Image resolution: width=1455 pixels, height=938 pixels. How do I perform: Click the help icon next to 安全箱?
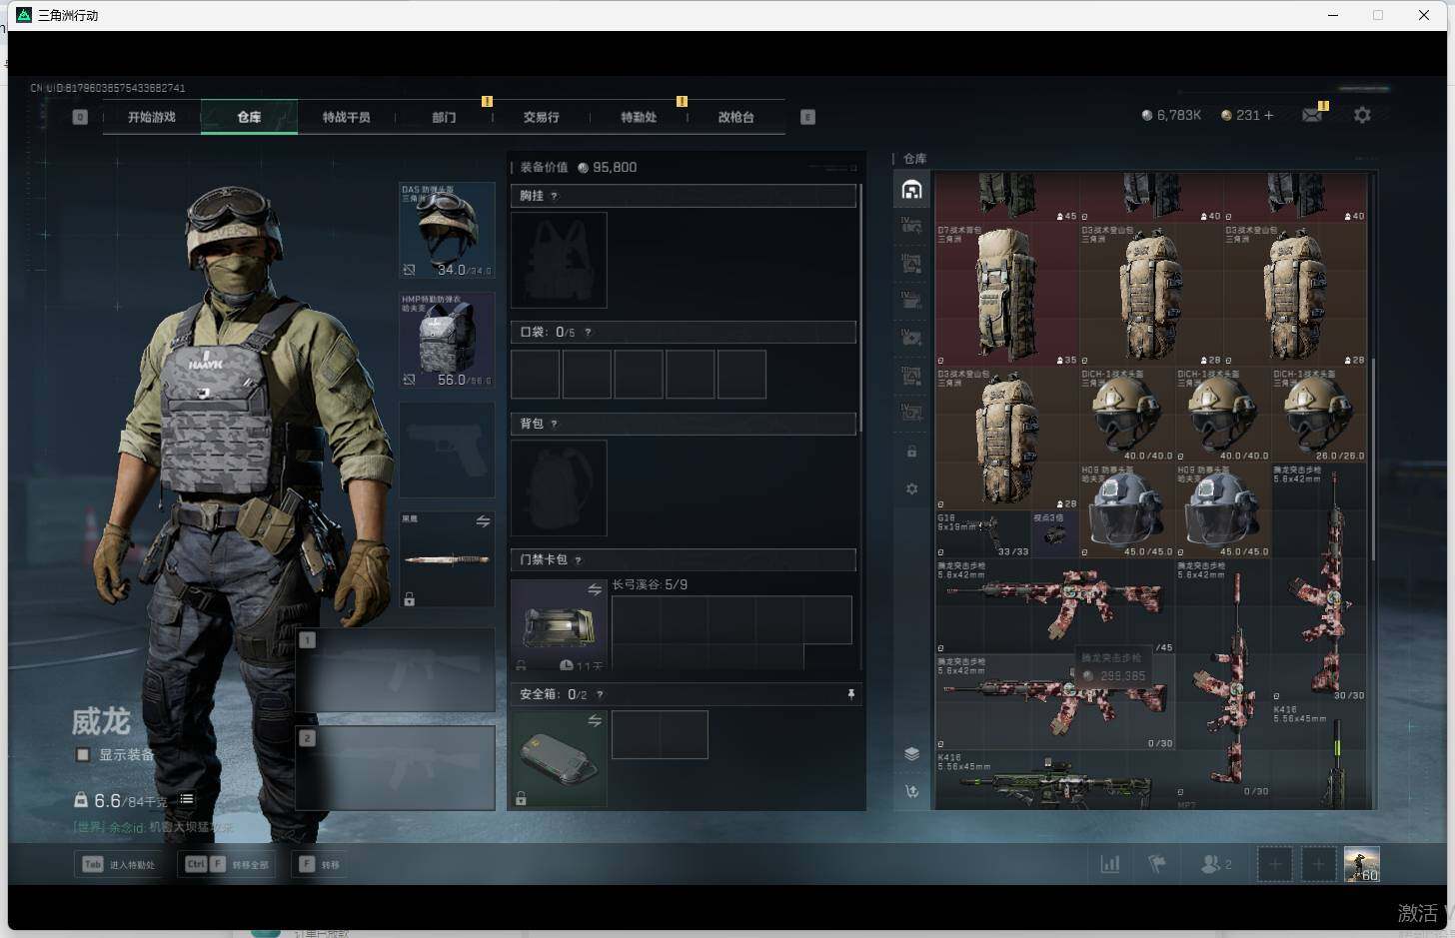pyautogui.click(x=600, y=694)
